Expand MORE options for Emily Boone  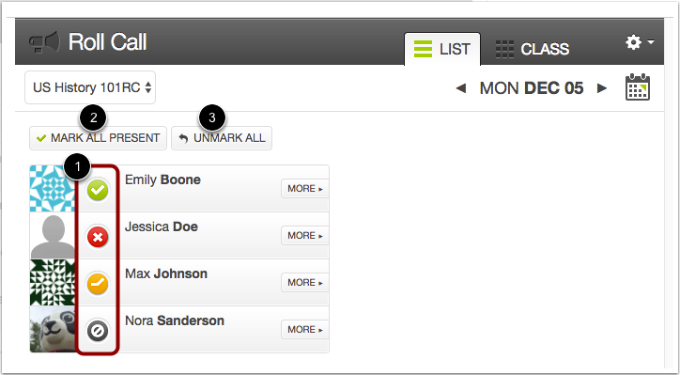(305, 189)
